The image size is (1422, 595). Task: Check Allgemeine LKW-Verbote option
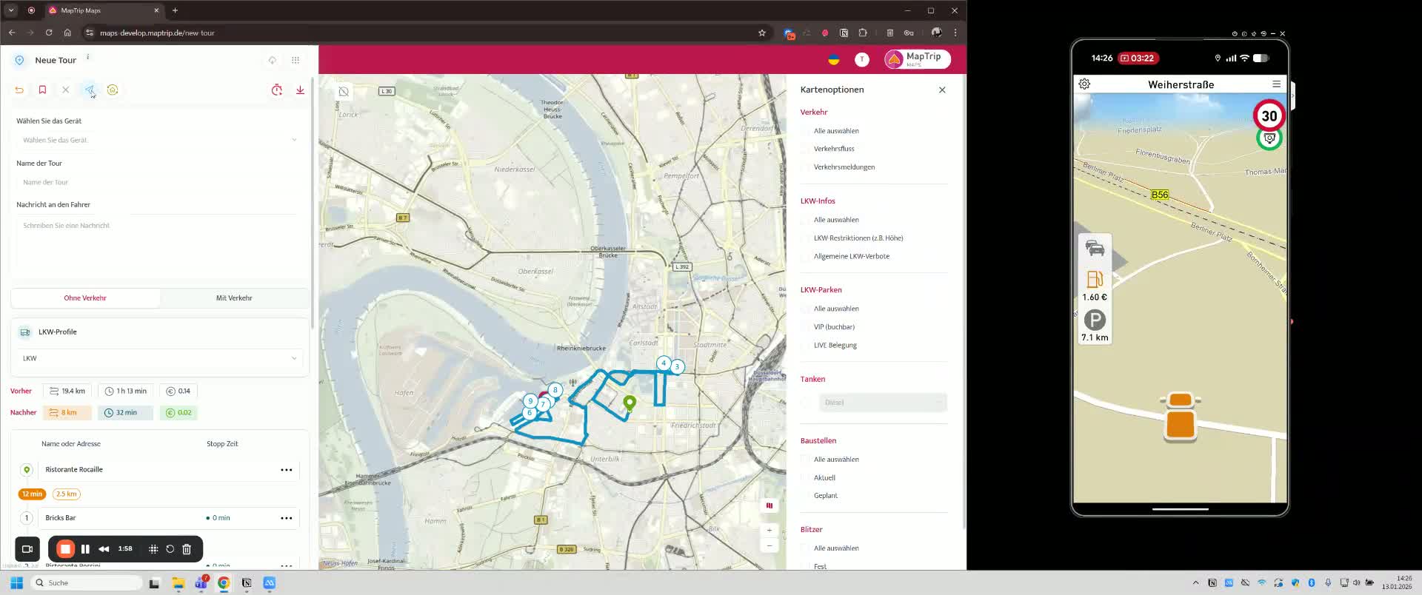[x=805, y=257]
